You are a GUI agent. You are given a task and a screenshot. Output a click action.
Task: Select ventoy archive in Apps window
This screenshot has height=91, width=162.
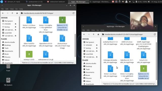coord(29,56)
